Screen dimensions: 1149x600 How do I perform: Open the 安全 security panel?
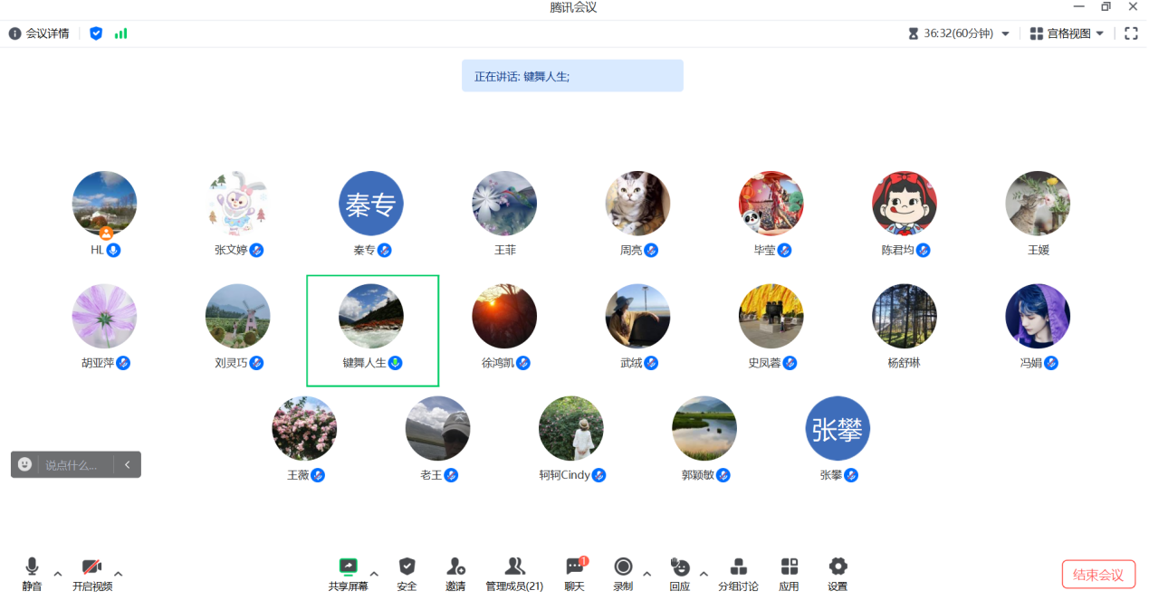pos(407,566)
